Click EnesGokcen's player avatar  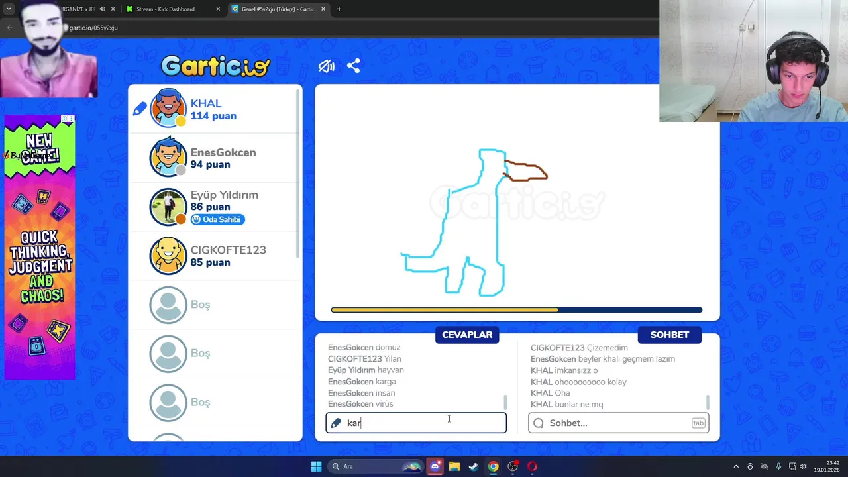(x=168, y=157)
